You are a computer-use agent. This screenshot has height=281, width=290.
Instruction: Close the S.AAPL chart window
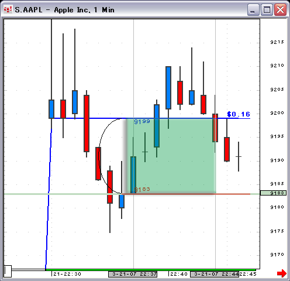click(x=280, y=10)
